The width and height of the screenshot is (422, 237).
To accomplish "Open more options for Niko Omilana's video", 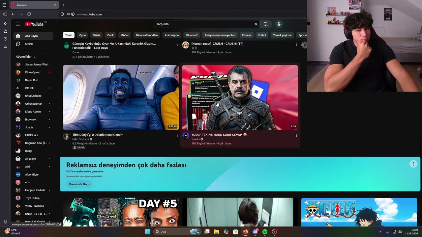I will [177, 135].
